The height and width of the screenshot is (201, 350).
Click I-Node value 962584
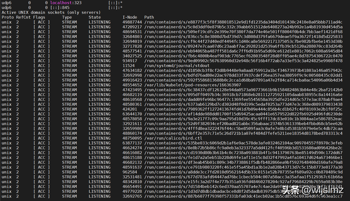pos(130,172)
